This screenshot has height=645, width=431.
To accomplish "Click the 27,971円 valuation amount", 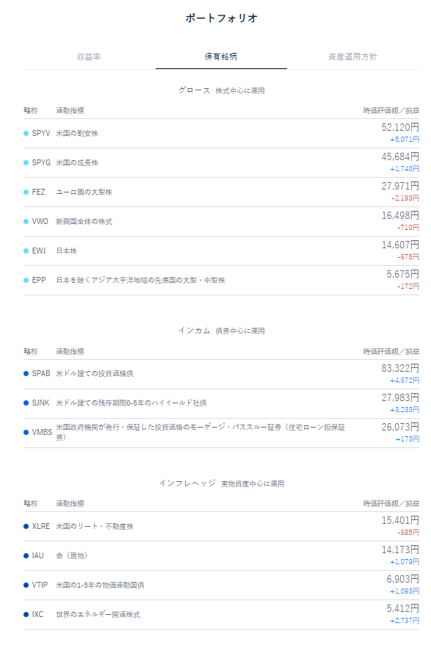I will (x=400, y=186).
